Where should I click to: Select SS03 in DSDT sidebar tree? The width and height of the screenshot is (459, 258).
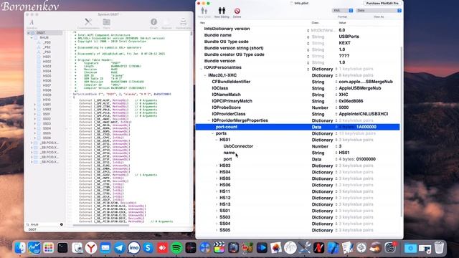click(x=47, y=123)
